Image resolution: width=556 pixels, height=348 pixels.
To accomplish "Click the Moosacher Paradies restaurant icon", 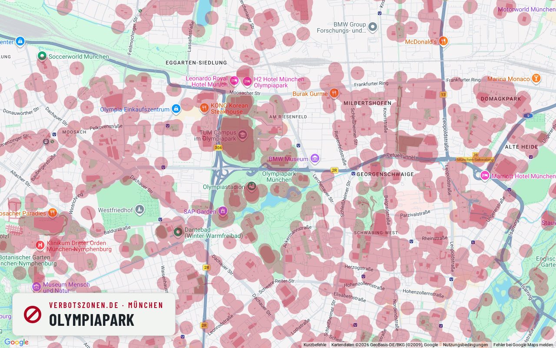I will pyautogui.click(x=53, y=213).
